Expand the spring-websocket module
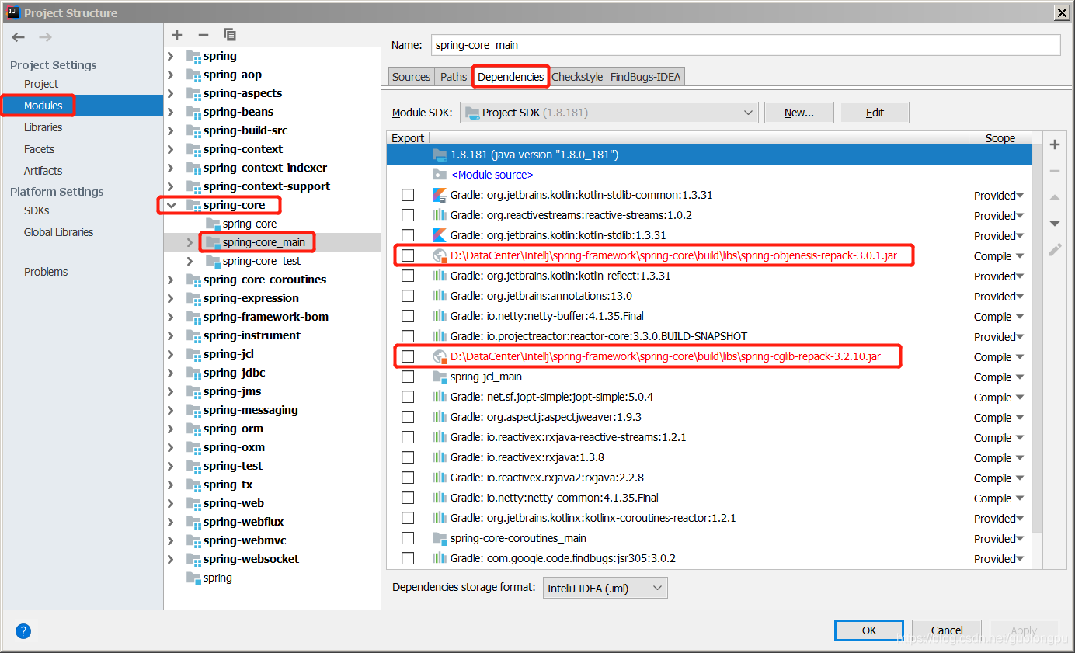The image size is (1075, 653). (x=171, y=559)
